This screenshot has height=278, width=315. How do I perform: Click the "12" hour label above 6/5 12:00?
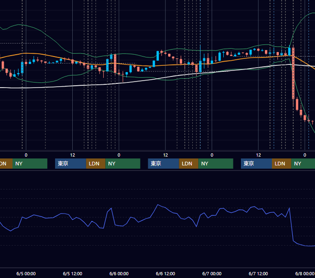[73, 155]
